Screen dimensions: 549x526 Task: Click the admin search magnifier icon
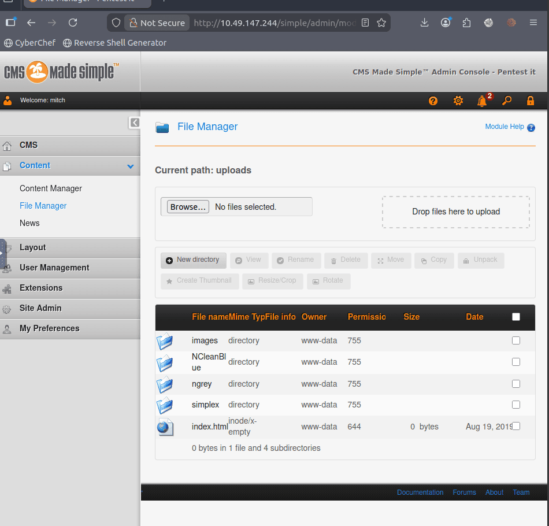coord(507,101)
